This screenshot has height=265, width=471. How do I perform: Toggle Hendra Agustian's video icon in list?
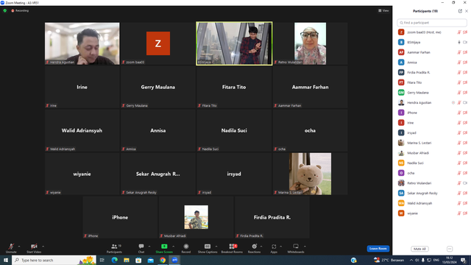pos(465,103)
